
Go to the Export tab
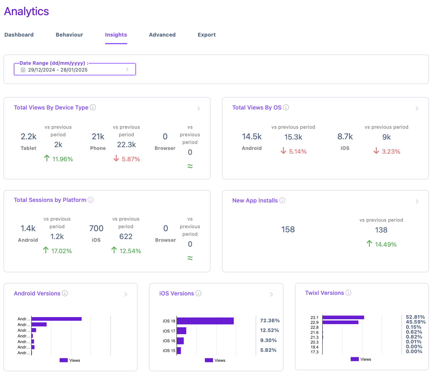click(207, 35)
